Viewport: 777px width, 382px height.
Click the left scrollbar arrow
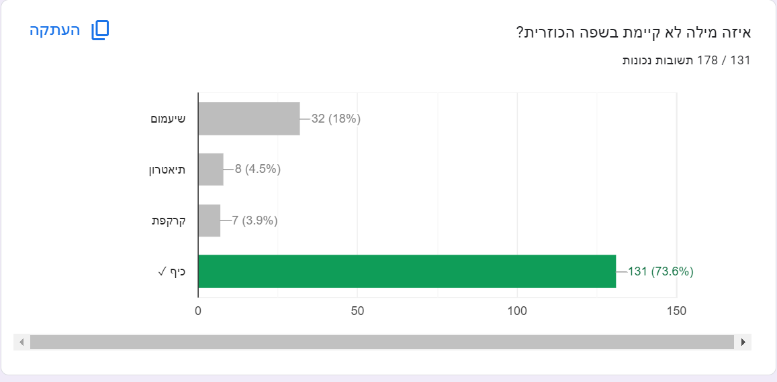tap(21, 342)
